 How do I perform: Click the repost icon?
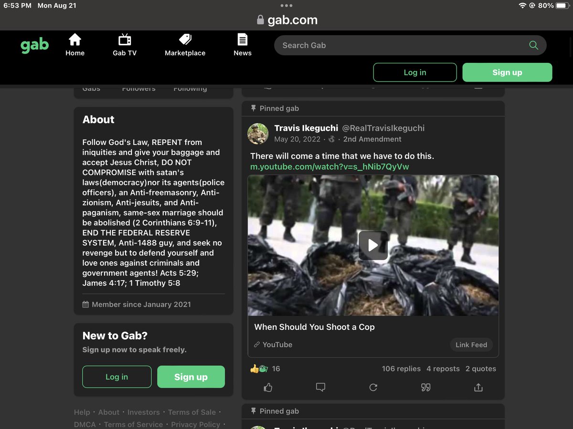(373, 388)
